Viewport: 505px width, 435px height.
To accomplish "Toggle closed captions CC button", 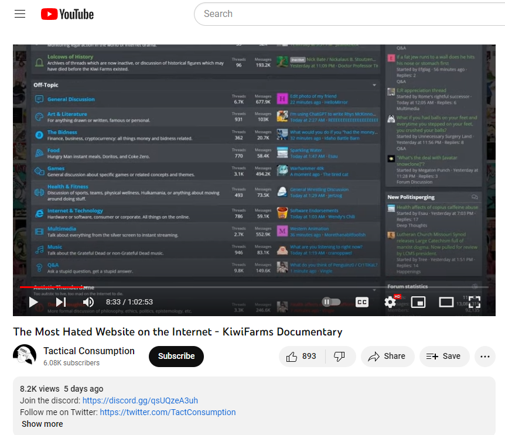I will pyautogui.click(x=362, y=302).
